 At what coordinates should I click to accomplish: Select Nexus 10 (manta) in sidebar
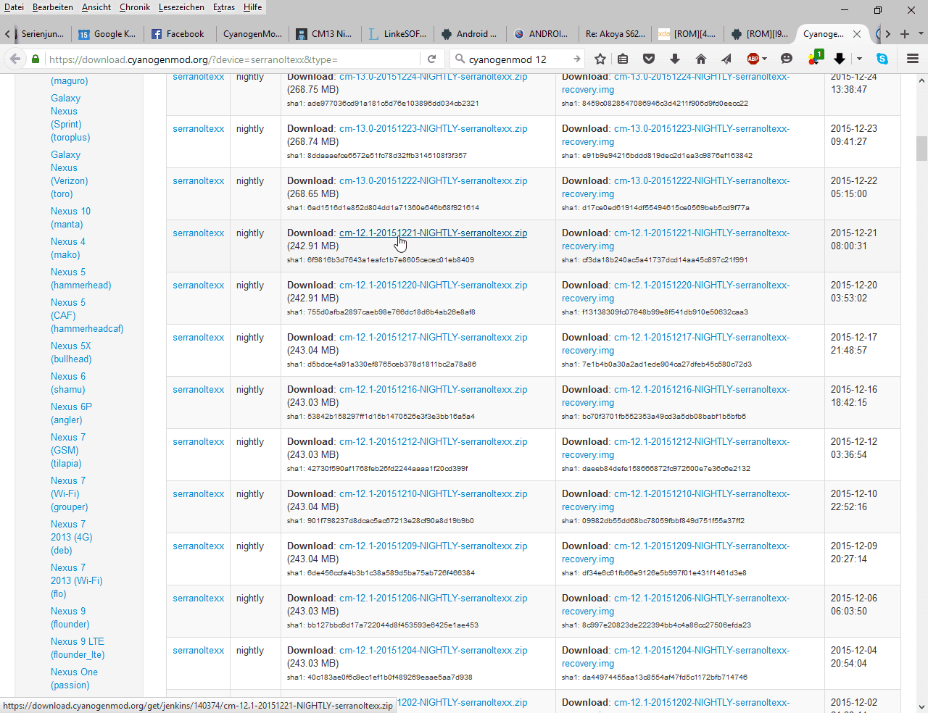pyautogui.click(x=70, y=217)
